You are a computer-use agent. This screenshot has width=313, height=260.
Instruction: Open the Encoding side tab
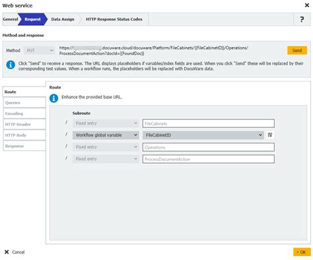point(24,114)
